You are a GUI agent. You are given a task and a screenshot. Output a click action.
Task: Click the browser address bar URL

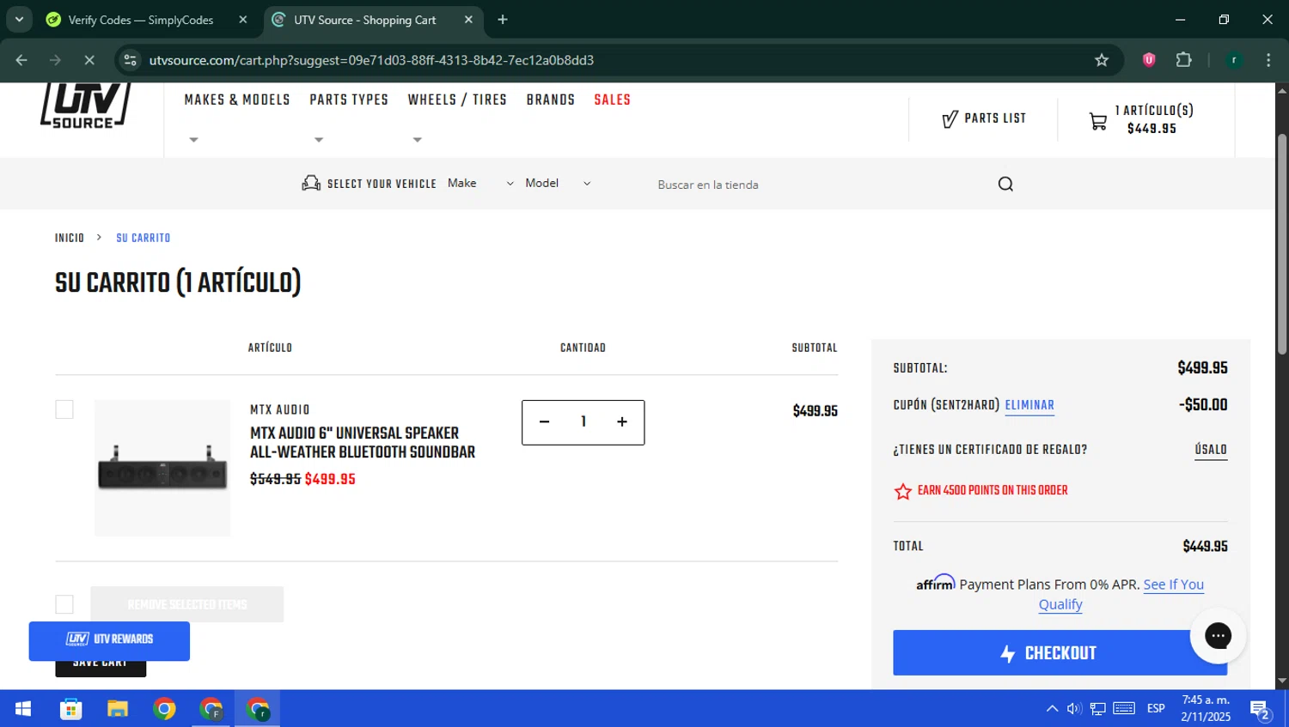pyautogui.click(x=371, y=60)
